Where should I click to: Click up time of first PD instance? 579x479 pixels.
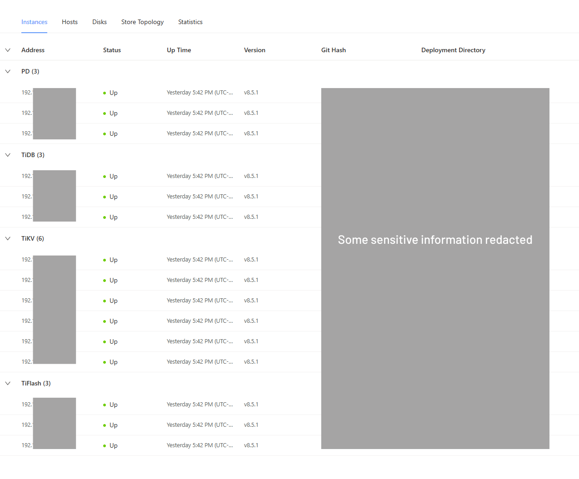[200, 93]
